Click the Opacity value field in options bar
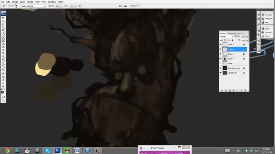 58,6
